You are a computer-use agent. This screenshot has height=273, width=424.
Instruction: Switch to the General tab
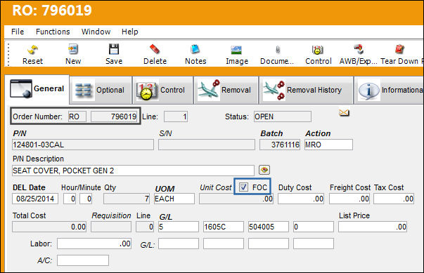point(37,89)
